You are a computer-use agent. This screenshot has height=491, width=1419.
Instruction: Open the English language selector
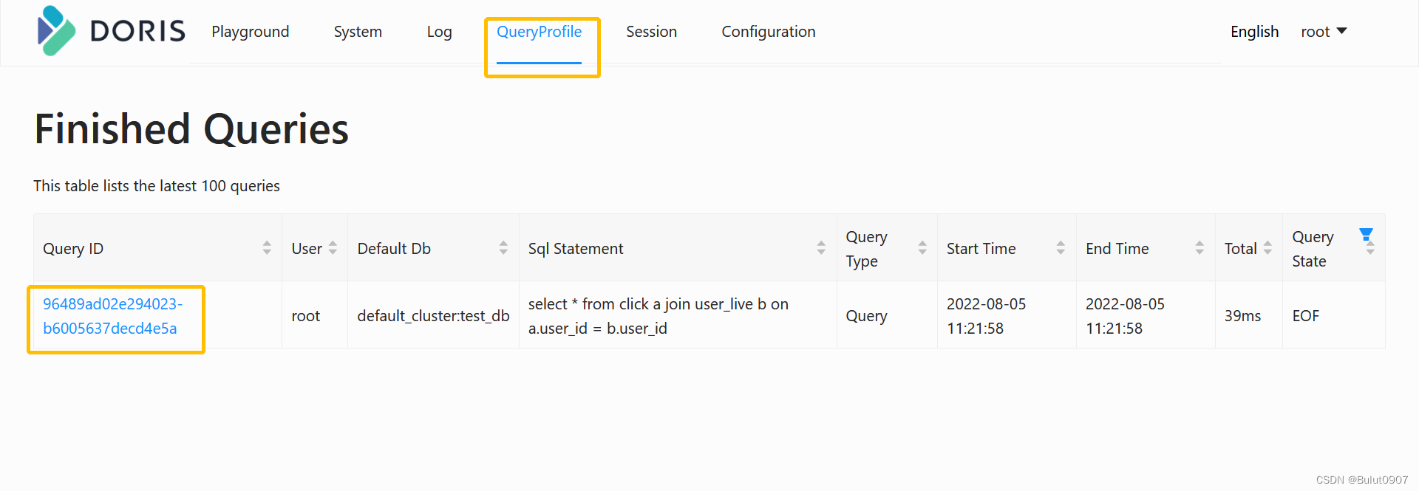coord(1254,32)
